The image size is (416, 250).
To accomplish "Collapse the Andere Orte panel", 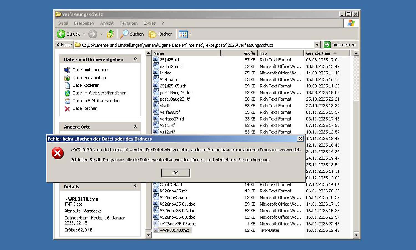I will pos(135,127).
